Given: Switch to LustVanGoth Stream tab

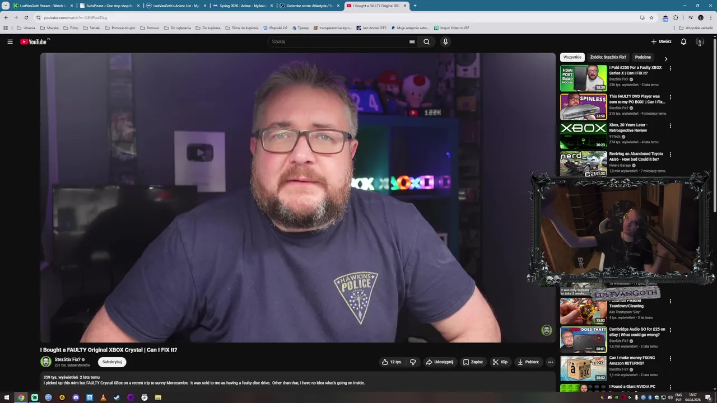Looking at the screenshot, I should 43,6.
